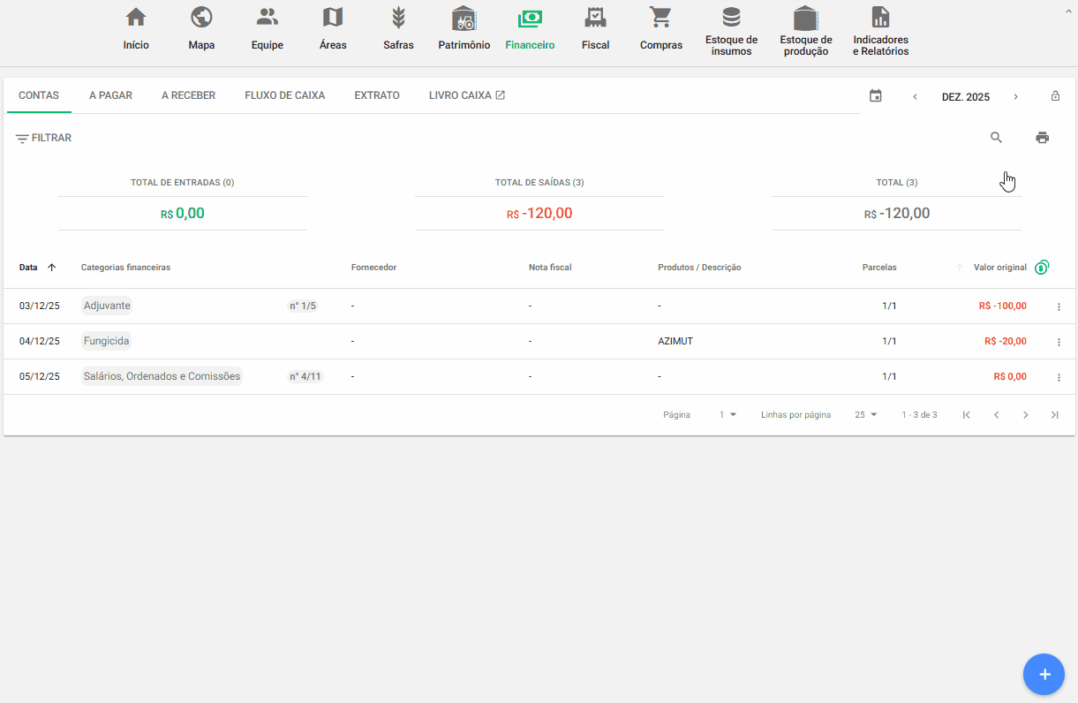This screenshot has width=1078, height=703.
Task: Toggle the green currency value icon
Action: tap(1042, 268)
